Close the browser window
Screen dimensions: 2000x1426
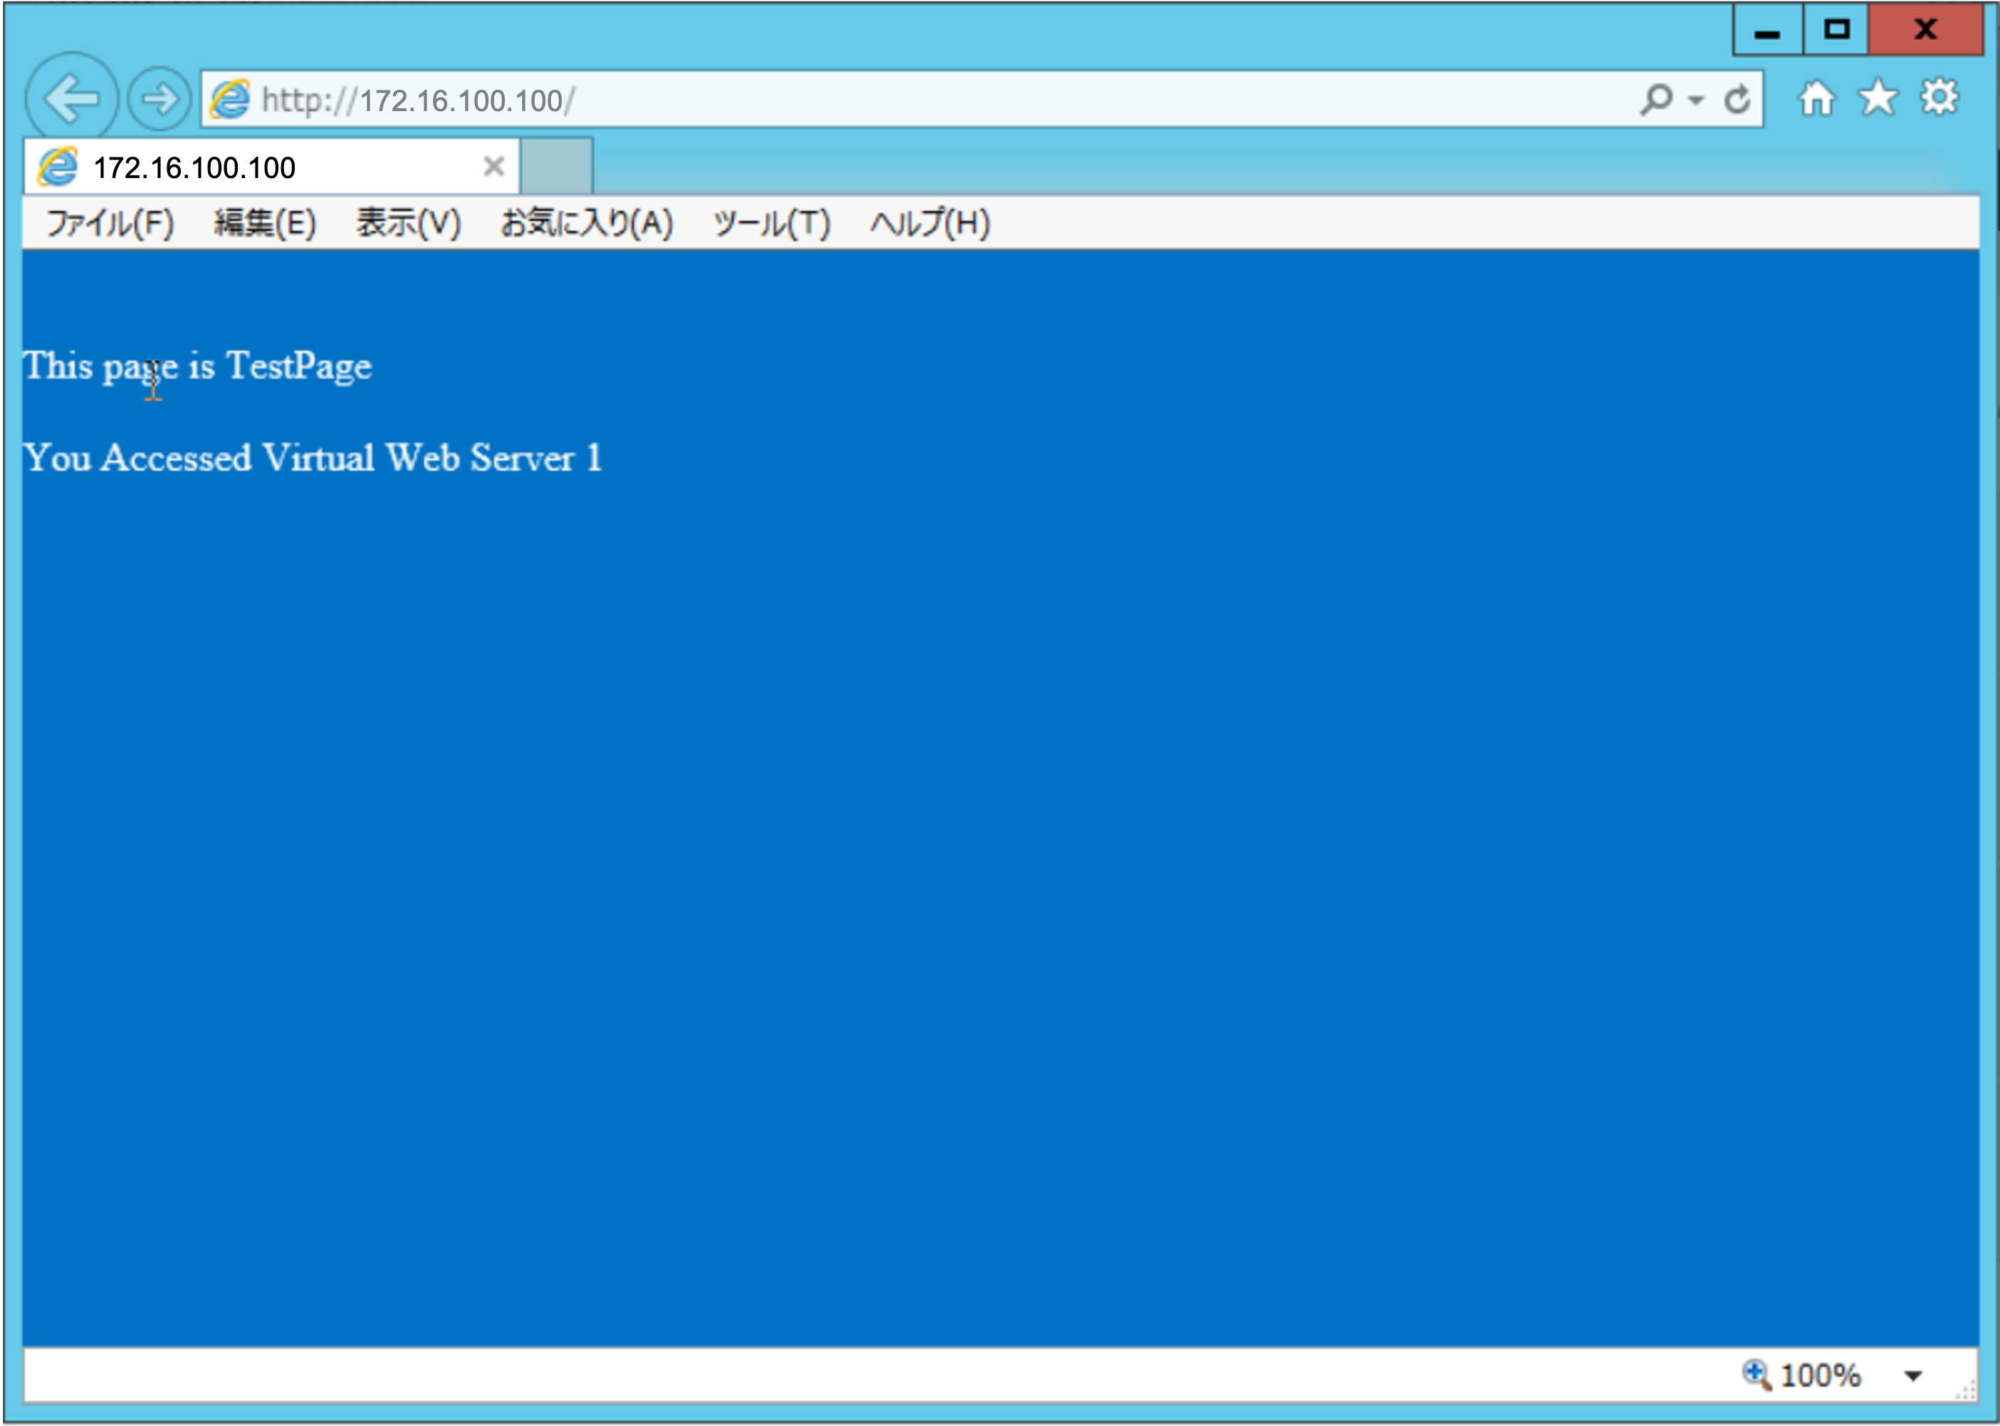pyautogui.click(x=1925, y=30)
